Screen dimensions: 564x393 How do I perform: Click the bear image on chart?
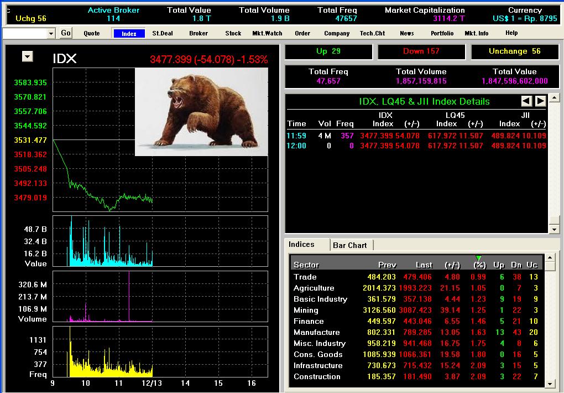click(201, 112)
